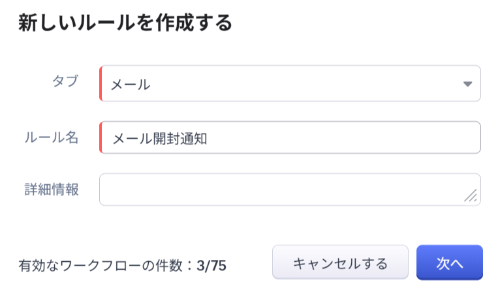The image size is (500, 282).
Task: Click the 詳細情報 field label
Action: tap(51, 190)
